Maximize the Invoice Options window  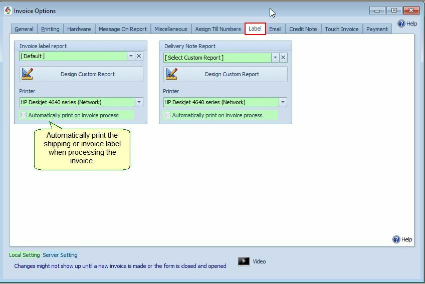click(394, 11)
